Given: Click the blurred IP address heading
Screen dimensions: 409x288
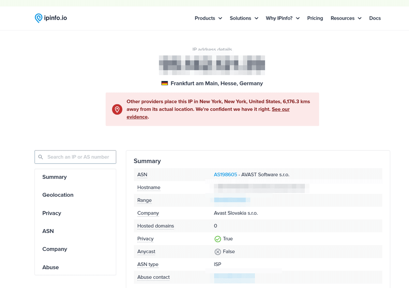Looking at the screenshot, I should (212, 65).
